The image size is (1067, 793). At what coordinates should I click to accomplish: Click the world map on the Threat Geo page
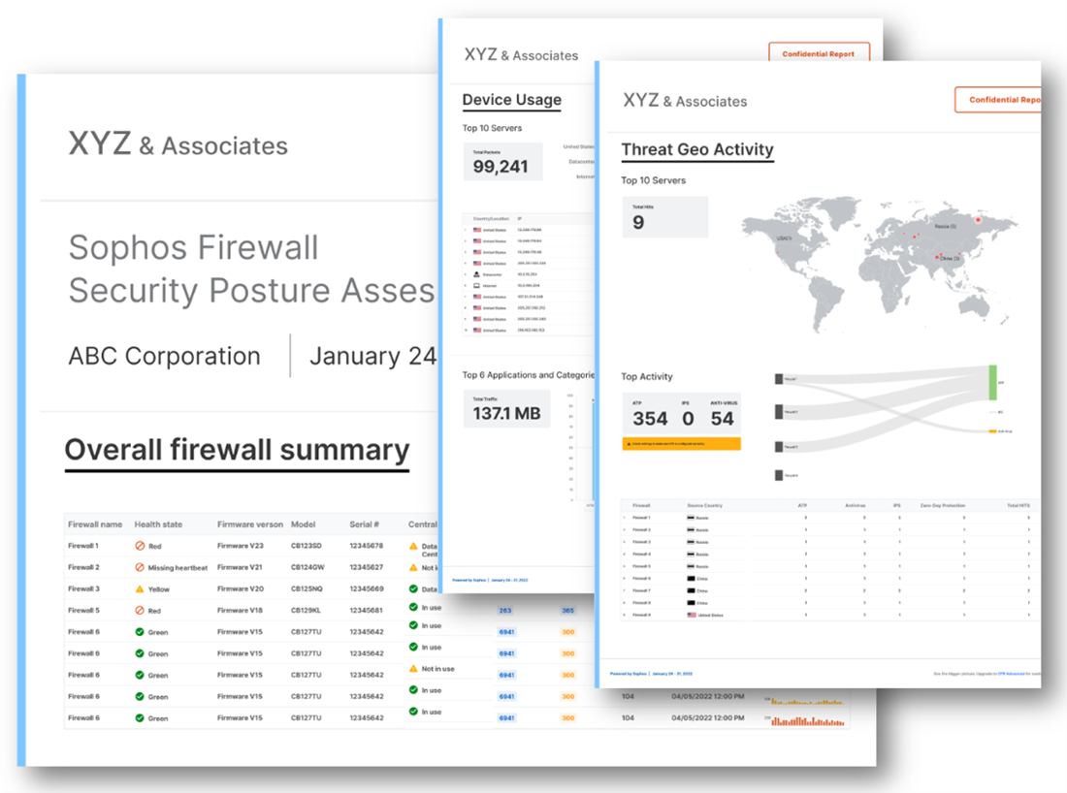[878, 266]
